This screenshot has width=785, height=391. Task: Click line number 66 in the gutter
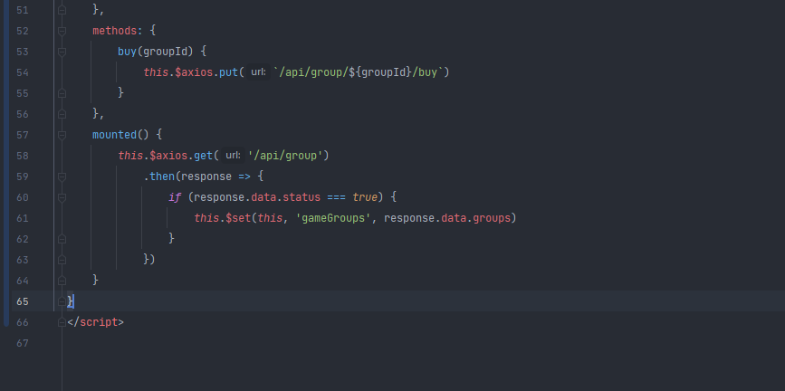[x=23, y=322]
